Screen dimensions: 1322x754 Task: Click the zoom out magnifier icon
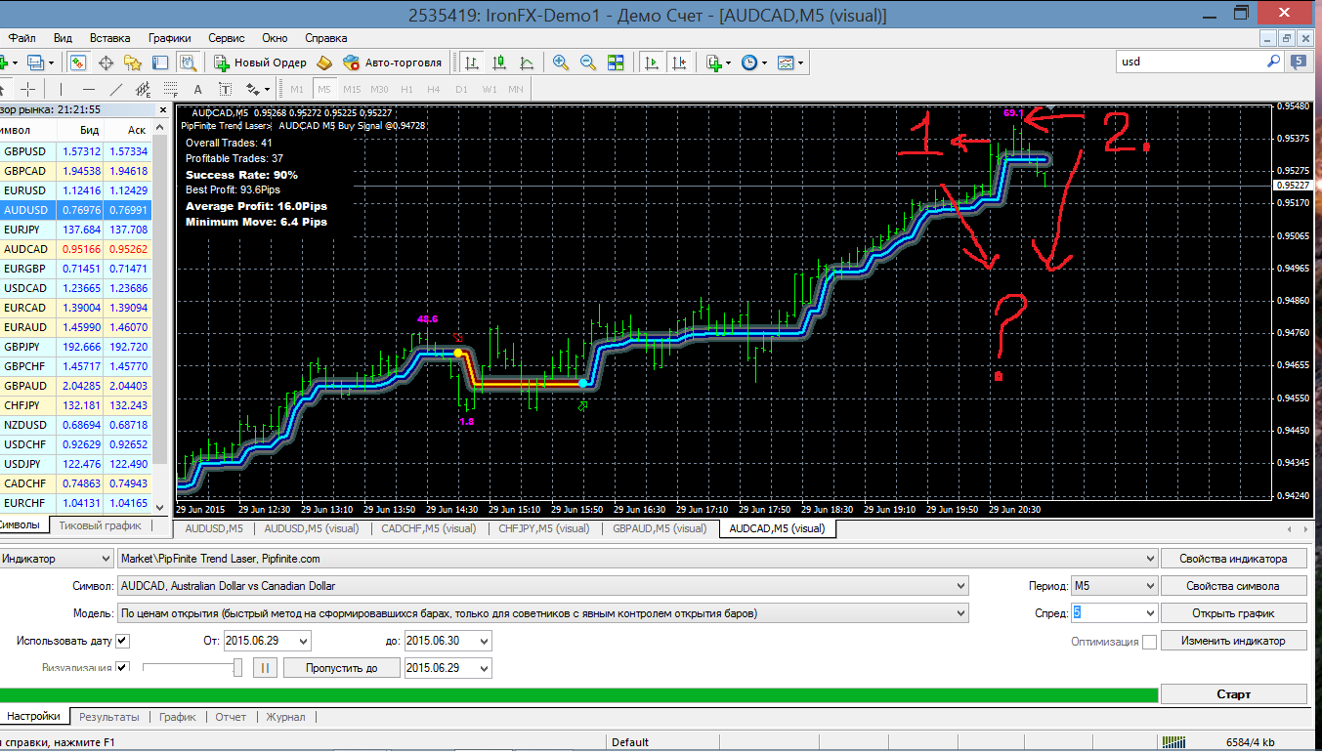[x=588, y=63]
